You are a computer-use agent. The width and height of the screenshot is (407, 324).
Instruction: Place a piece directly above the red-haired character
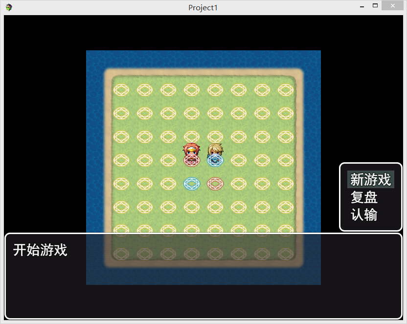point(192,137)
